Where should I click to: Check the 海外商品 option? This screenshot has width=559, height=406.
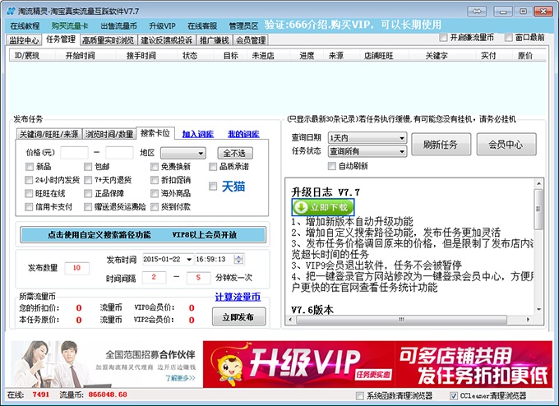click(155, 194)
